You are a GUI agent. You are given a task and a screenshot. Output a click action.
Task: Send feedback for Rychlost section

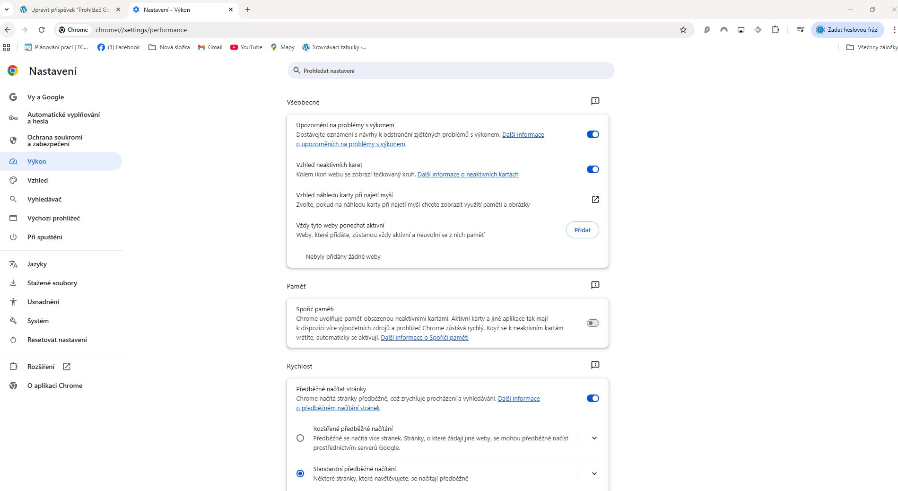[x=595, y=365]
